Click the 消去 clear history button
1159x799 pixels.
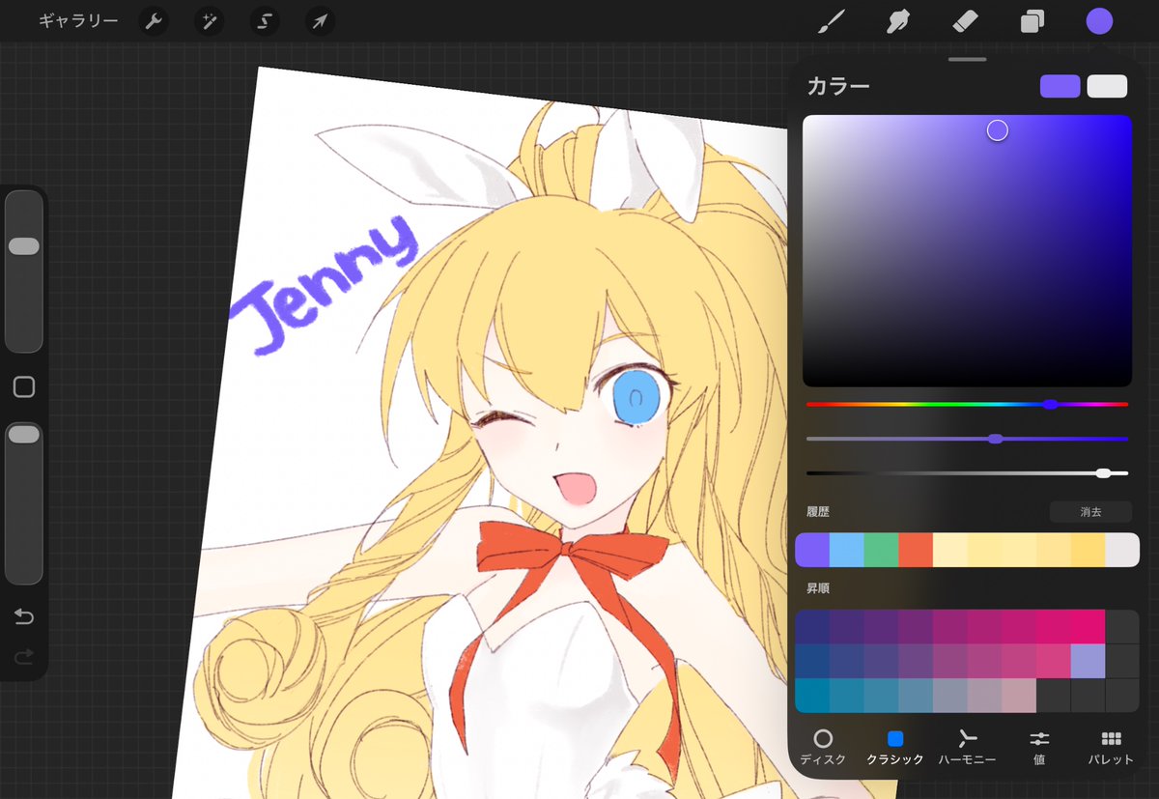(x=1090, y=512)
